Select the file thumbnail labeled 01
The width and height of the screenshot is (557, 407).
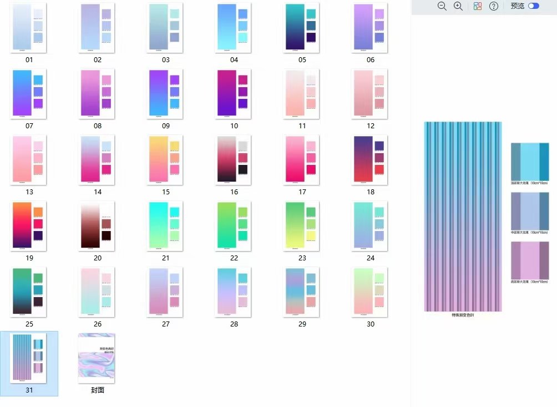click(x=29, y=28)
